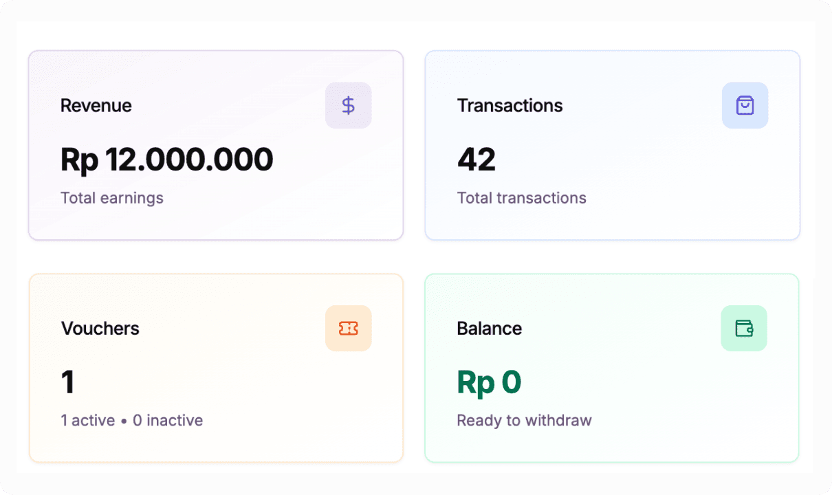
Task: Select the Balance card heading
Action: [x=489, y=329]
